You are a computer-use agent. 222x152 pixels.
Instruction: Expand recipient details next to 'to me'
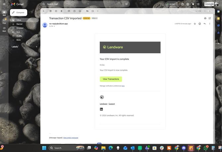[54, 26]
